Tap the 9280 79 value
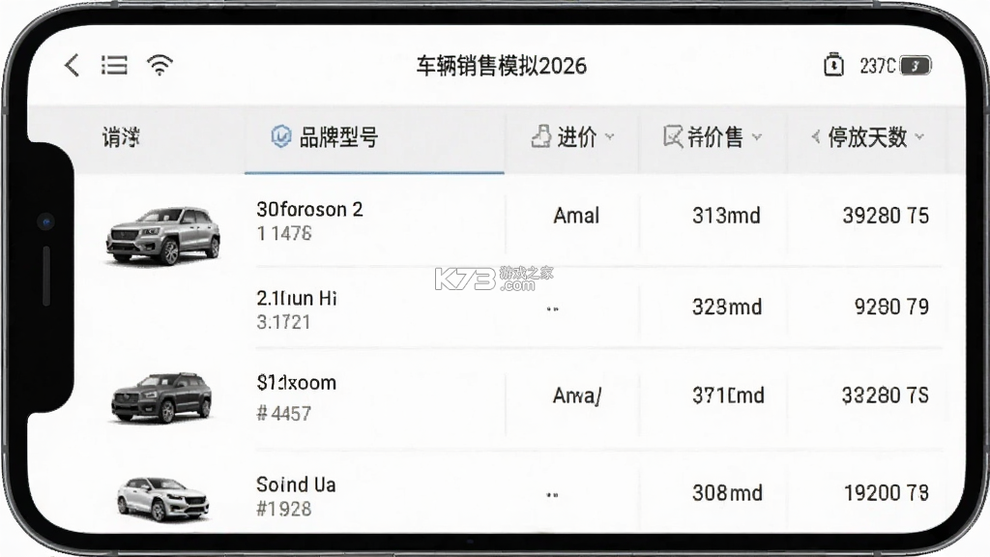 891,307
